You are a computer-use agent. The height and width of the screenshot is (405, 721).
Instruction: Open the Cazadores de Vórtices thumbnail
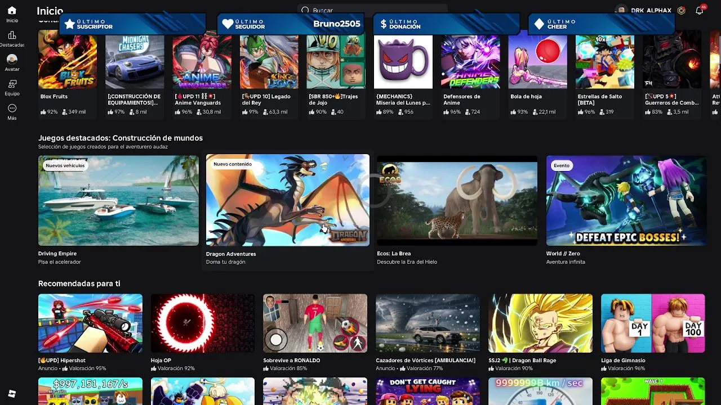point(428,323)
